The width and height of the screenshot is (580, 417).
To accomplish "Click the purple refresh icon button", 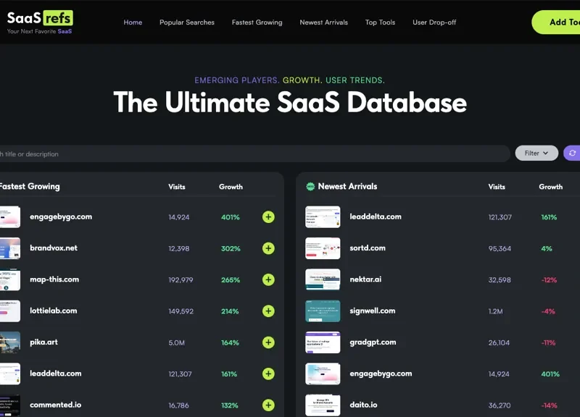I will [572, 153].
